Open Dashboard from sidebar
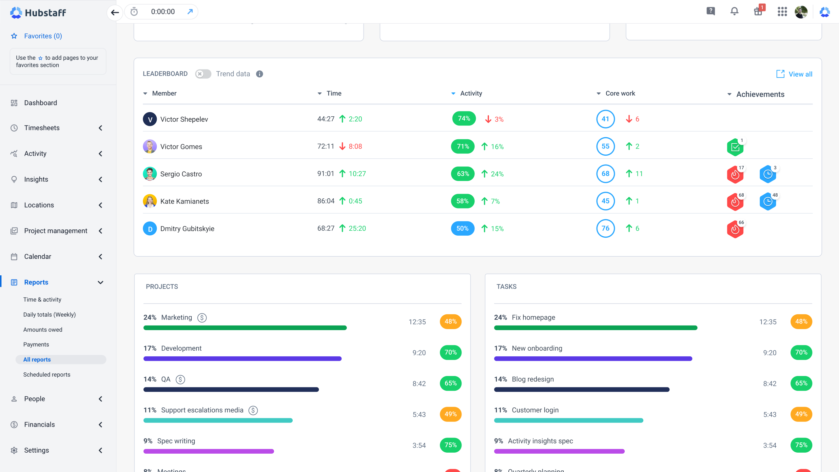 point(40,103)
